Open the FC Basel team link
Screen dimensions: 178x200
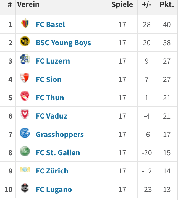50,25
